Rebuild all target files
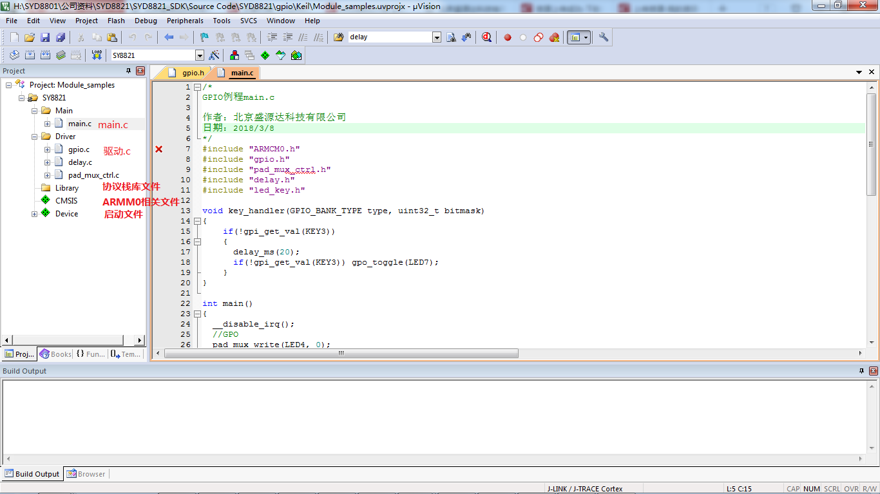The image size is (880, 494). pyautogui.click(x=45, y=55)
